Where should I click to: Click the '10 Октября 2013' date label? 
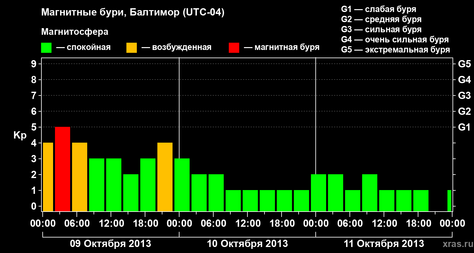point(247,244)
